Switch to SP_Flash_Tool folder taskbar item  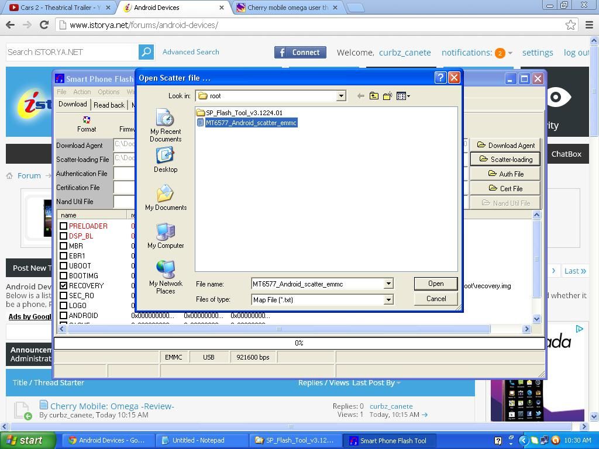[x=294, y=440]
